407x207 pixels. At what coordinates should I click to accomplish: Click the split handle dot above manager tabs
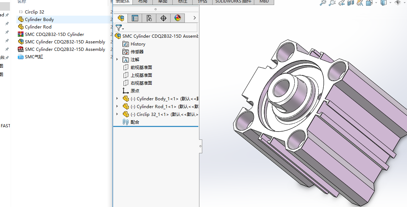156,9
